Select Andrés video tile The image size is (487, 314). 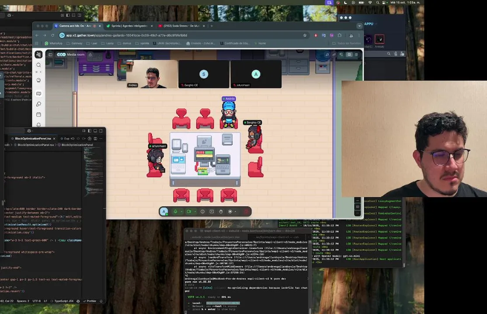point(152,74)
